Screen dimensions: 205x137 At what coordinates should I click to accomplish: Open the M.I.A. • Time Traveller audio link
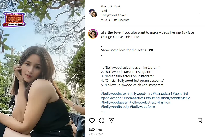(x=115, y=20)
